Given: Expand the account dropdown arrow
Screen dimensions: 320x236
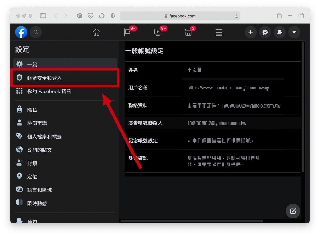Looking at the screenshot, I should pyautogui.click(x=294, y=32).
